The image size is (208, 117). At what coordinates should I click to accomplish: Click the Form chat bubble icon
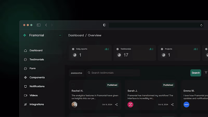tap(25, 69)
